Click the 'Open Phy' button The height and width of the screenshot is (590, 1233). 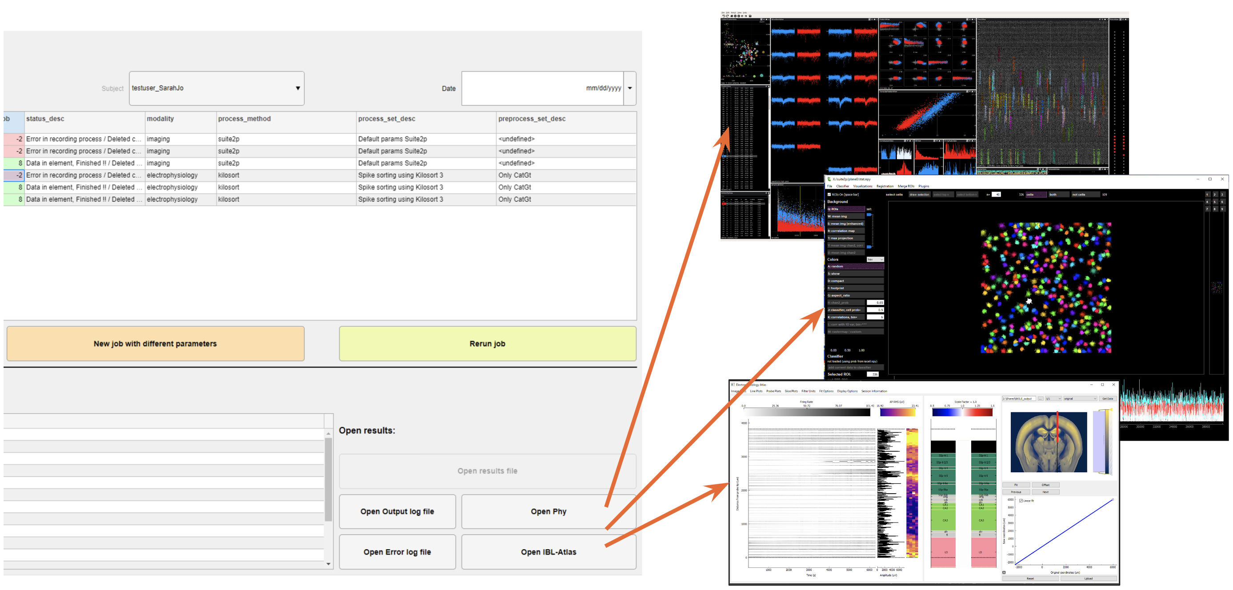(x=548, y=512)
